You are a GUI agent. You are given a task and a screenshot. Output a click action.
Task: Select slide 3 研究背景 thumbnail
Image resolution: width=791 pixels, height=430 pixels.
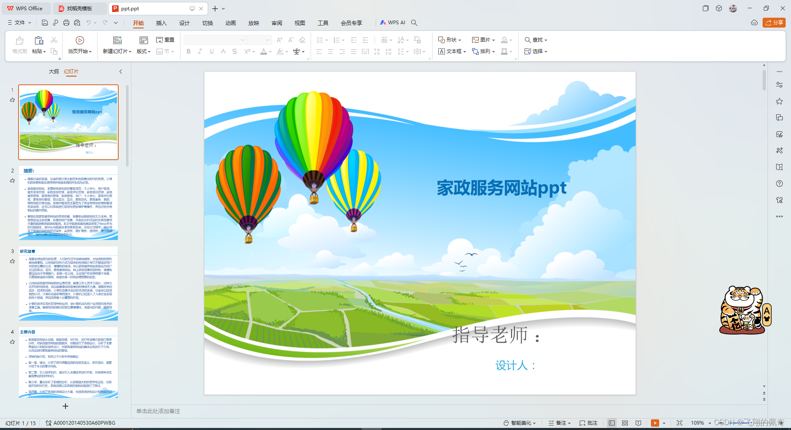click(68, 284)
